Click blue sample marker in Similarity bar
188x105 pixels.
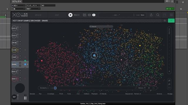[x=55, y=88]
